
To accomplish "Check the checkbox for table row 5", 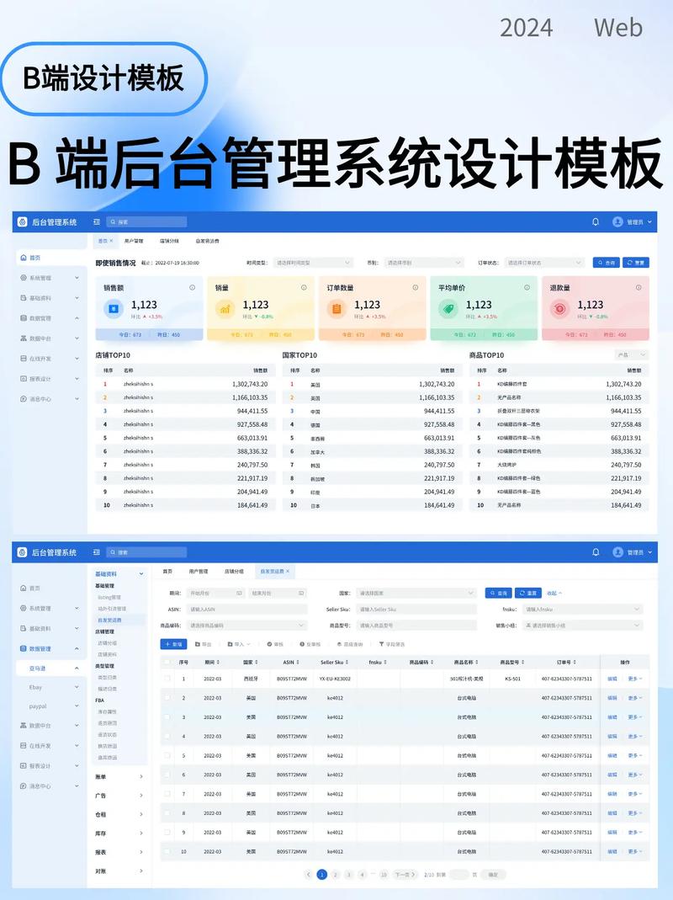I will click(x=167, y=755).
